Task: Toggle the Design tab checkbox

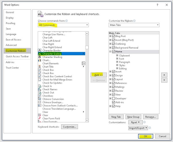Action: (114, 75)
